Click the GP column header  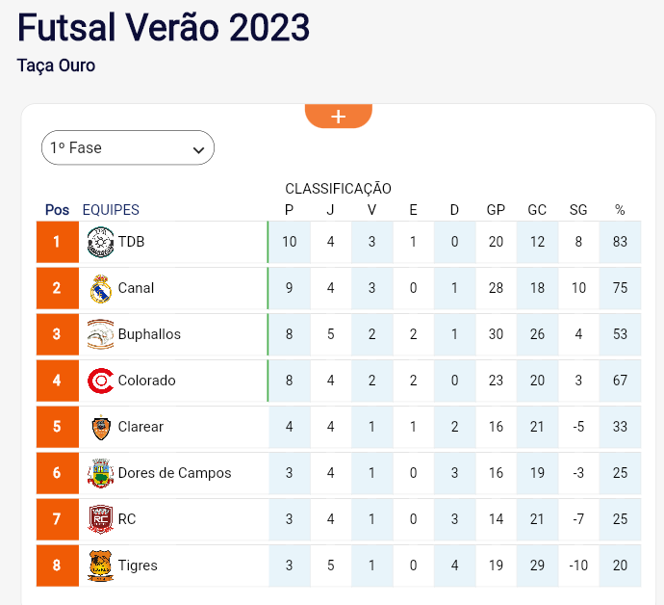[x=496, y=210]
